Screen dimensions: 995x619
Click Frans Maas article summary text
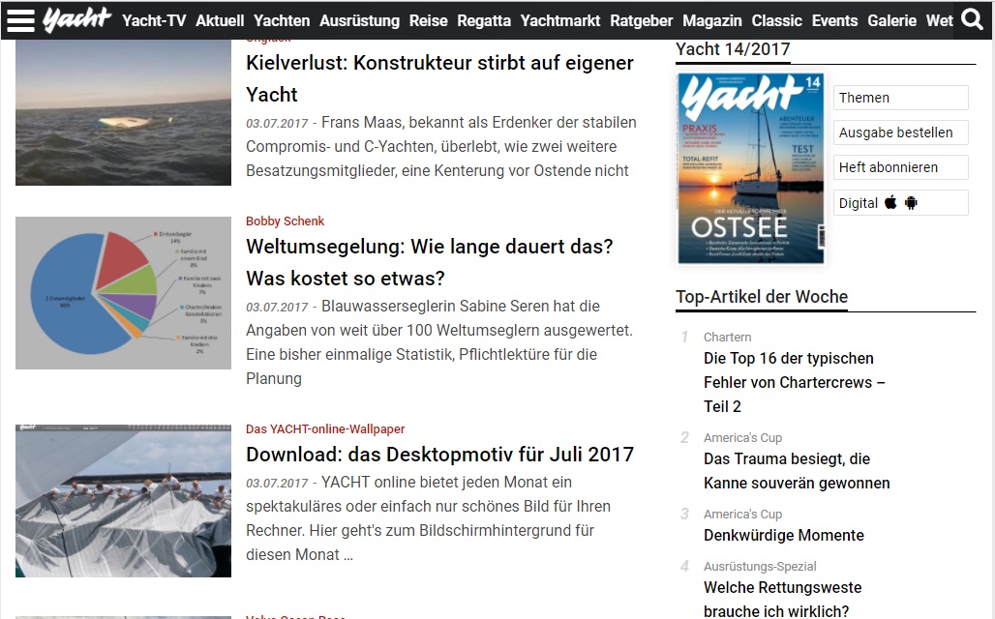[x=441, y=146]
